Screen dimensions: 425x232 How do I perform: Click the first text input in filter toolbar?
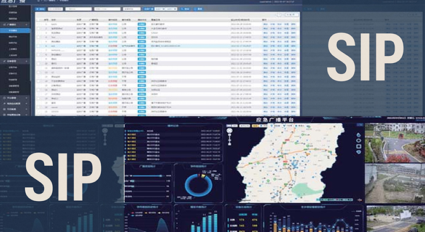click(x=55, y=9)
